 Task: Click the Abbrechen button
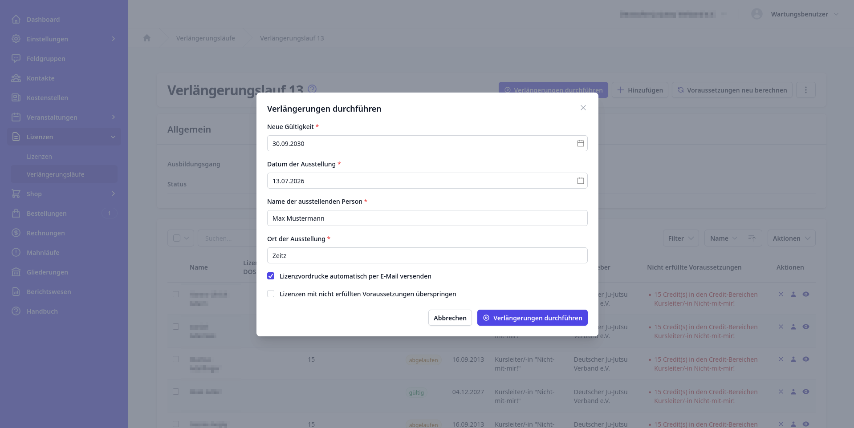click(450, 318)
